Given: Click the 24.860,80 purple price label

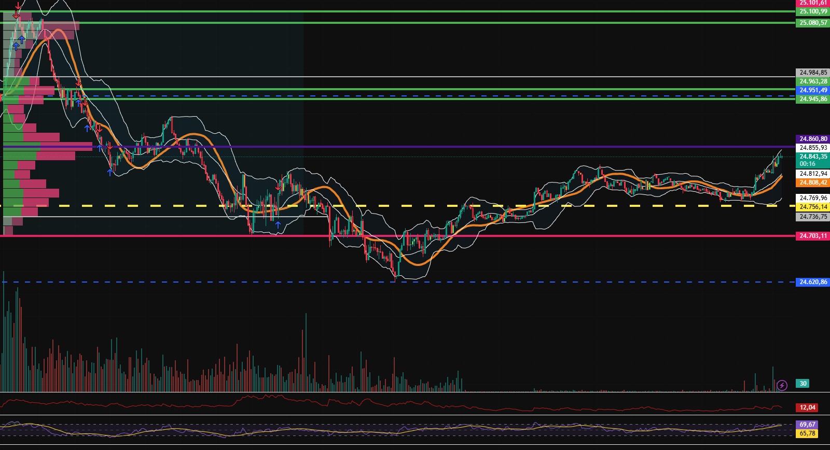Looking at the screenshot, I should (812, 139).
